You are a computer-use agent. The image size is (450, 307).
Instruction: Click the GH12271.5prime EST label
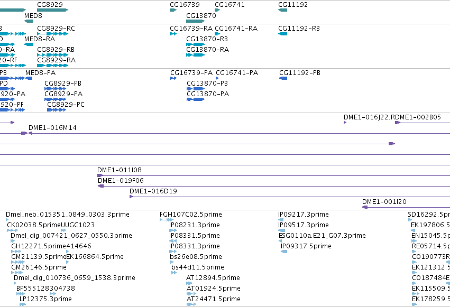click(x=39, y=246)
